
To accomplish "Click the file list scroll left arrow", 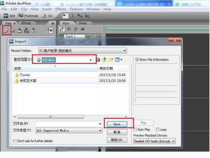I will pyautogui.click(x=15, y=117).
